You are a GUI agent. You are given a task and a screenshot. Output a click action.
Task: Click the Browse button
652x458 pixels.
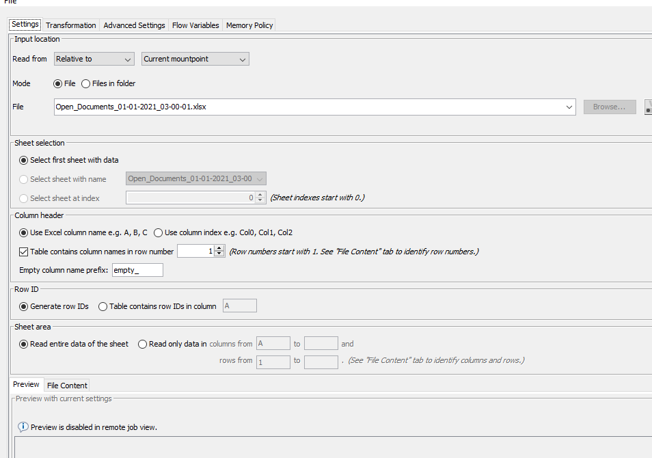[x=610, y=107]
